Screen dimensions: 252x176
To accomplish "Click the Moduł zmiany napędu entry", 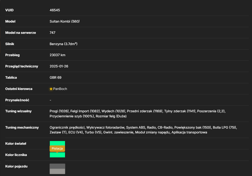I will click(x=152, y=132).
